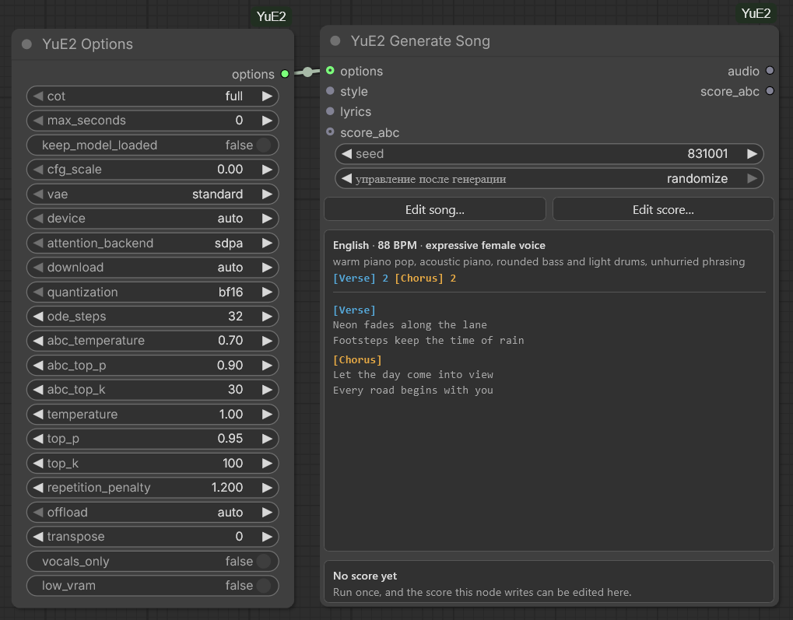Image resolution: width=793 pixels, height=620 pixels.
Task: Click Edit score... button
Action: pos(663,209)
